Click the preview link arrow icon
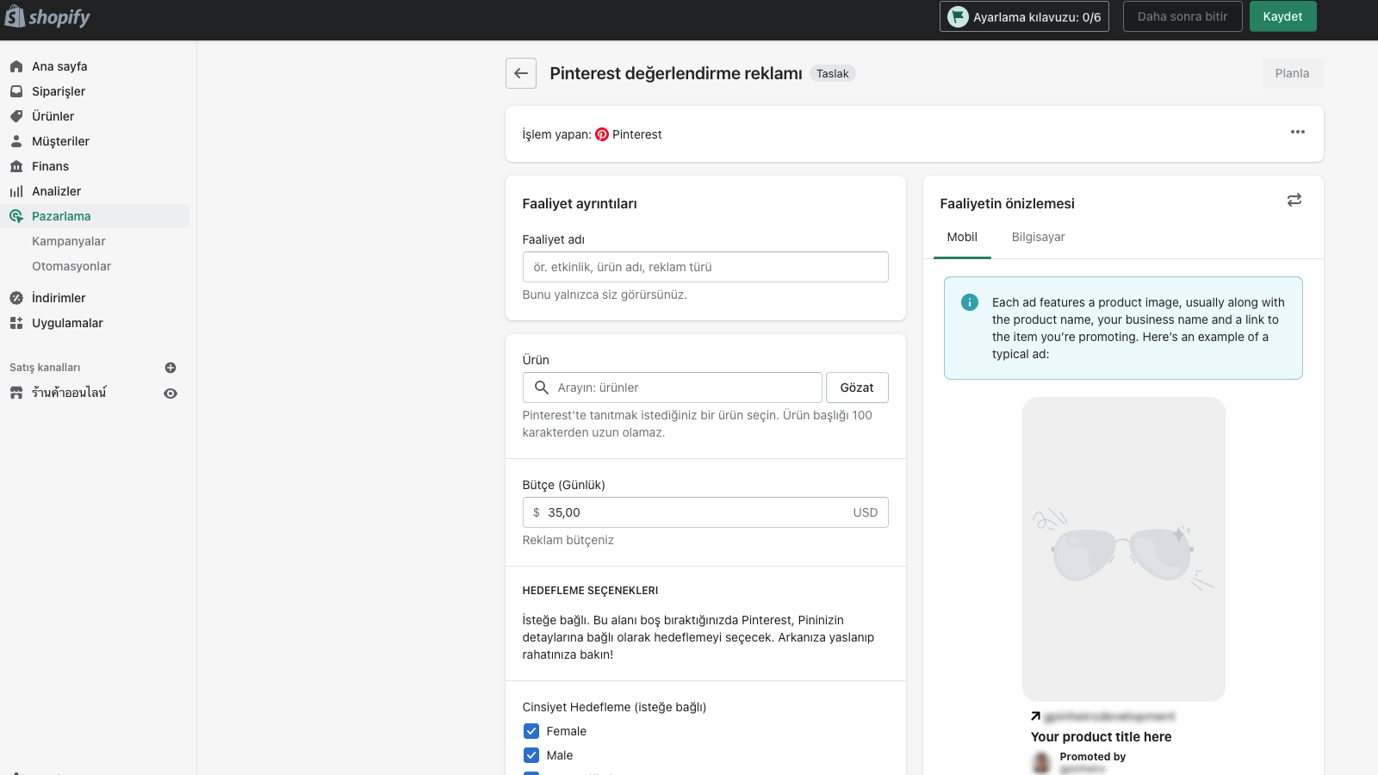The image size is (1378, 775). pos(1036,716)
